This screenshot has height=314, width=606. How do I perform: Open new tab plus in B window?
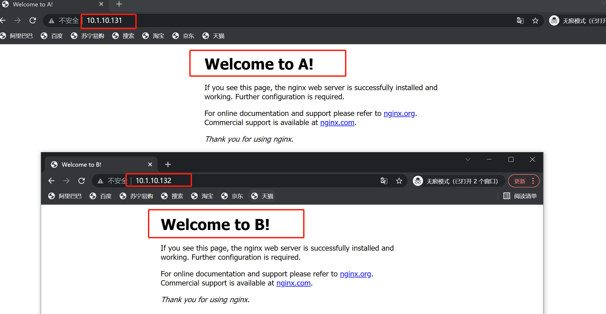[x=168, y=164]
